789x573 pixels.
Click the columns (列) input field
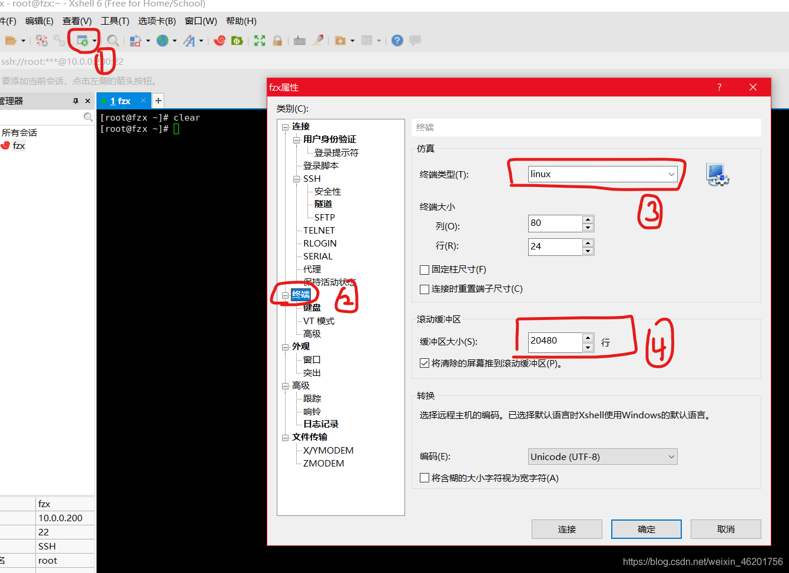point(555,224)
